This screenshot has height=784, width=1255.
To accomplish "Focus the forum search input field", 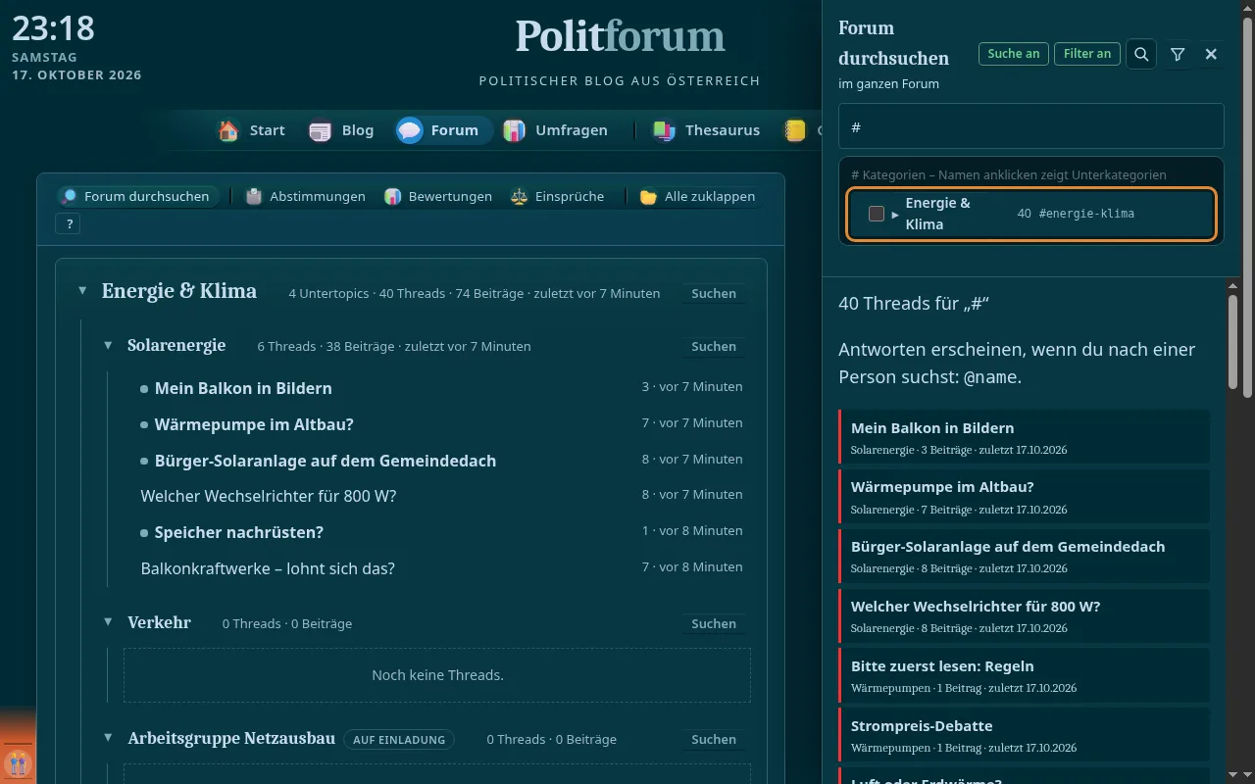I will click(1031, 126).
